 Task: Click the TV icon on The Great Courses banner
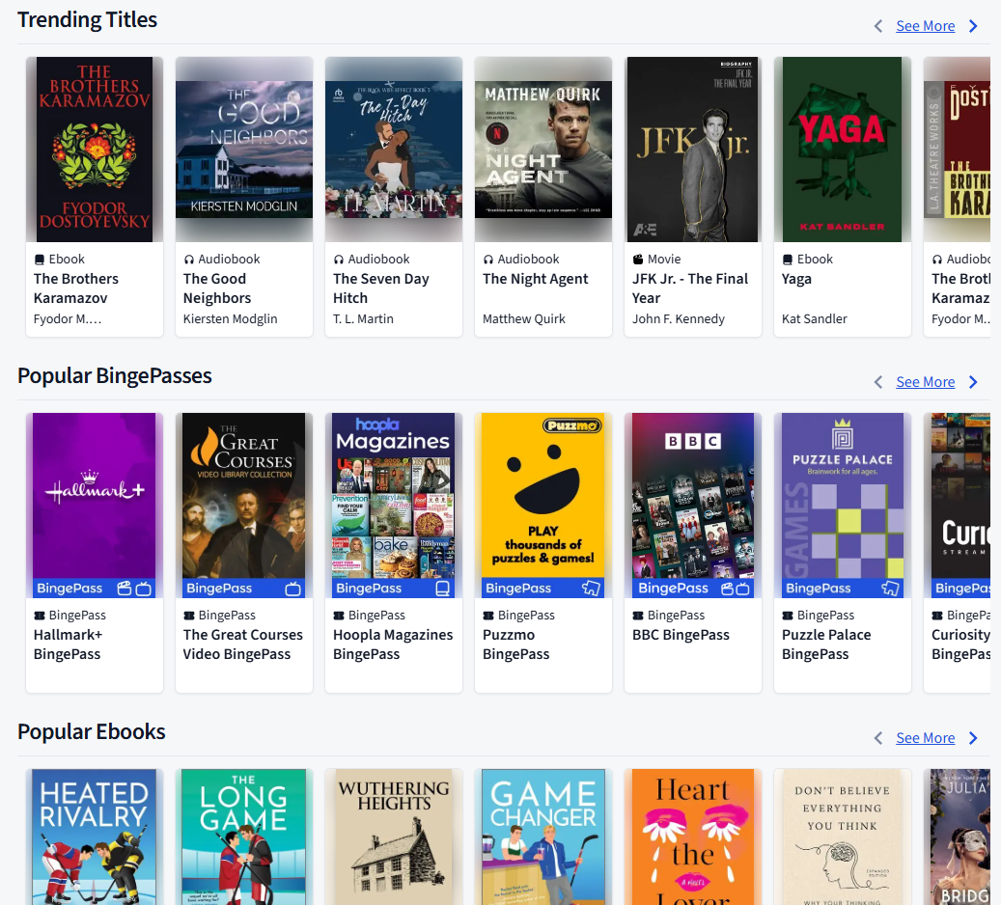[x=293, y=588]
